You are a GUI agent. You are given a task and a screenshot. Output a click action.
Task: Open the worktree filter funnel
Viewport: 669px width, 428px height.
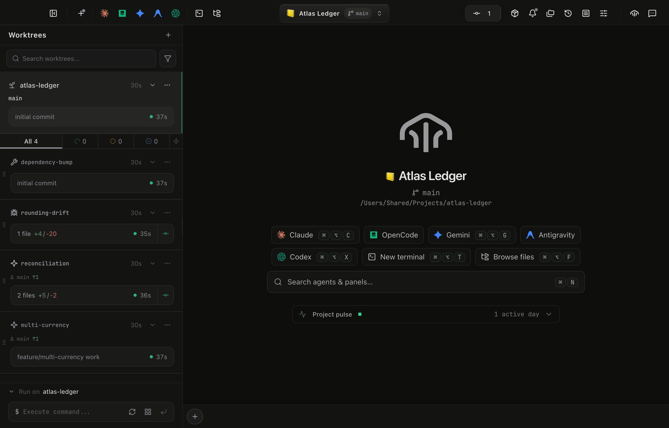[168, 58]
